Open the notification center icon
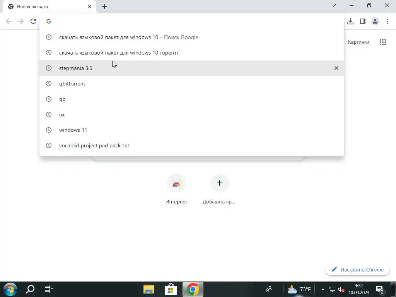Image resolution: width=396 pixels, height=297 pixels. click(x=380, y=290)
